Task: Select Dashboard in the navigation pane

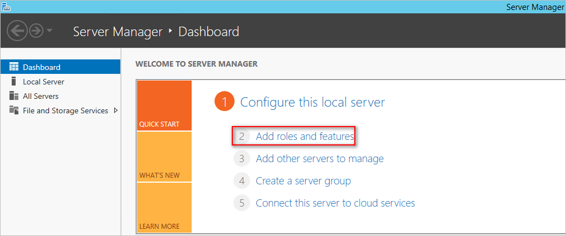Action: (60, 67)
